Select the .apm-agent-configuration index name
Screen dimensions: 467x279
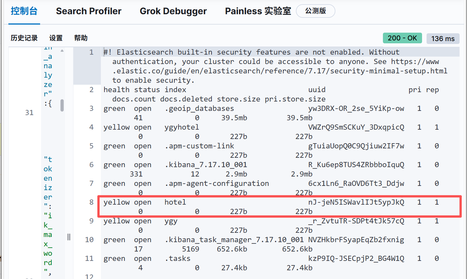tap(217, 183)
